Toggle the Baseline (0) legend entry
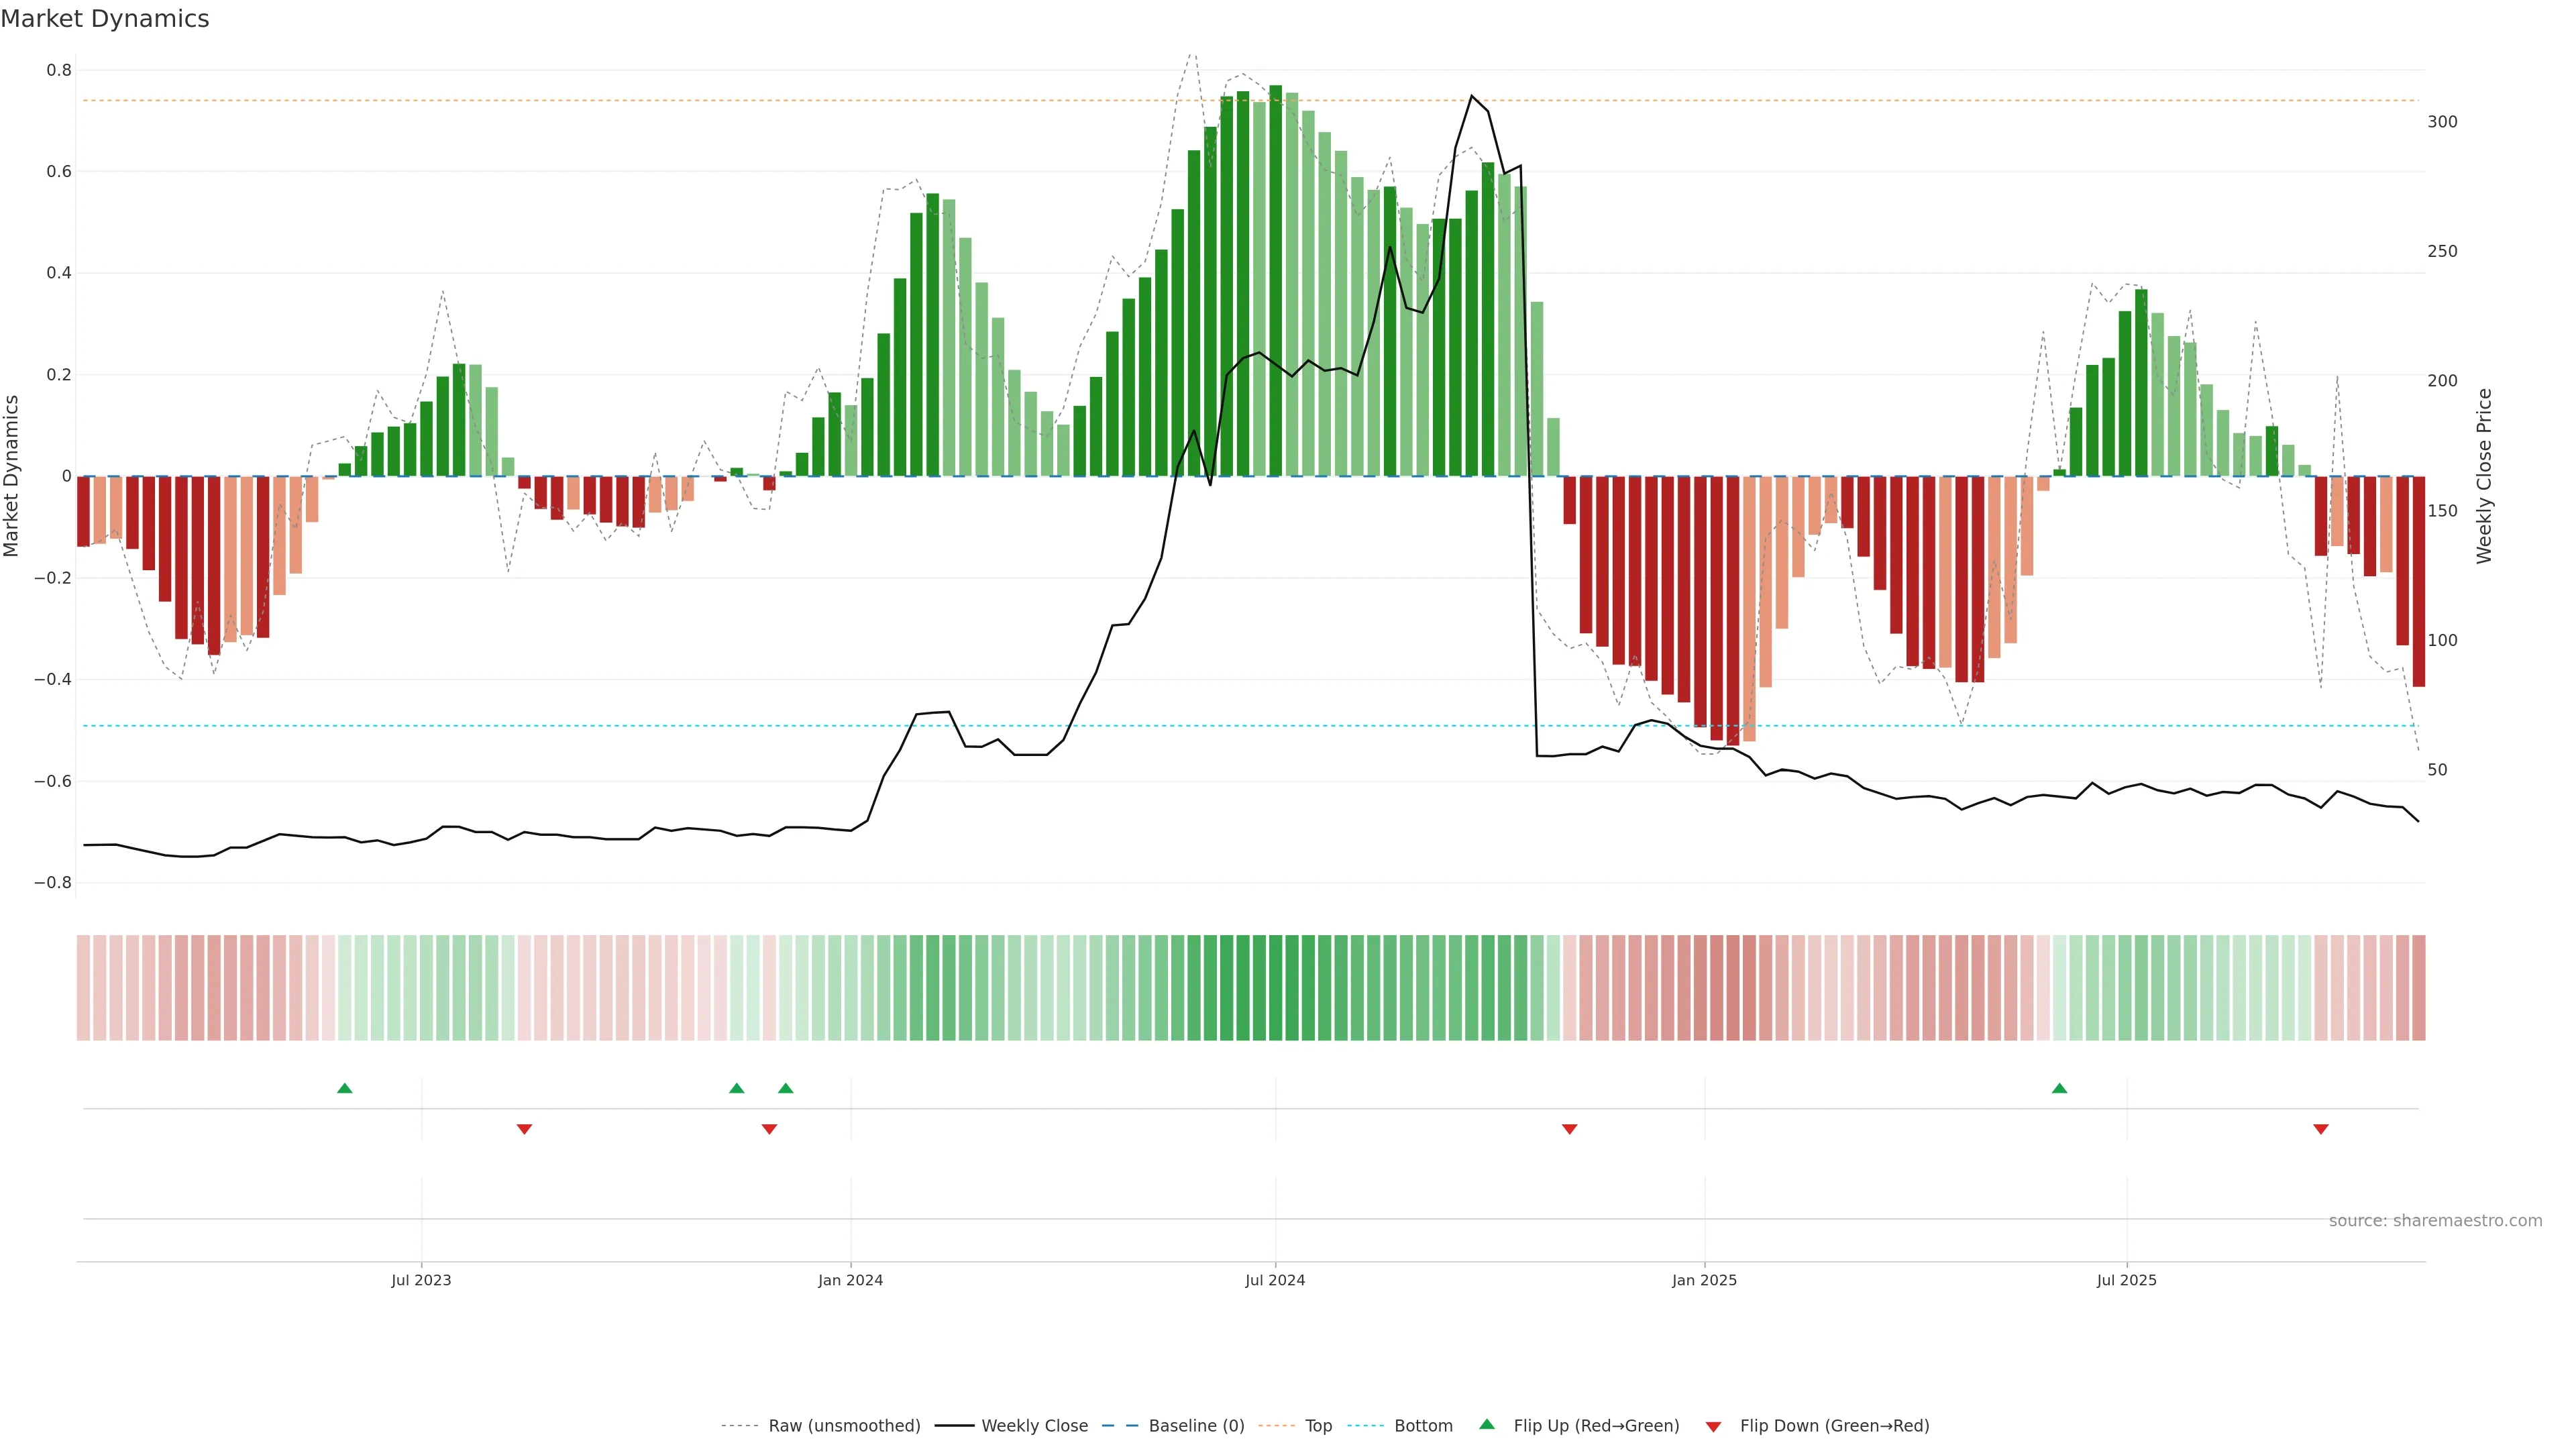This screenshot has height=1449, width=2576. pyautogui.click(x=1196, y=1426)
